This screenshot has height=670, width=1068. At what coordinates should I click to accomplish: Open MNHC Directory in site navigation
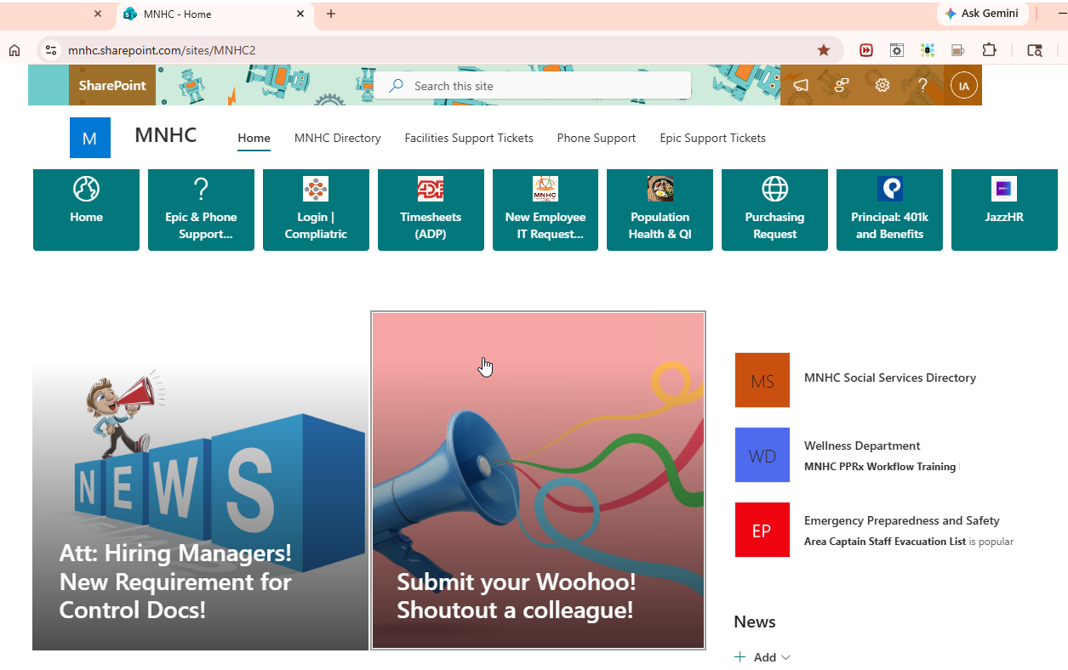coord(338,138)
